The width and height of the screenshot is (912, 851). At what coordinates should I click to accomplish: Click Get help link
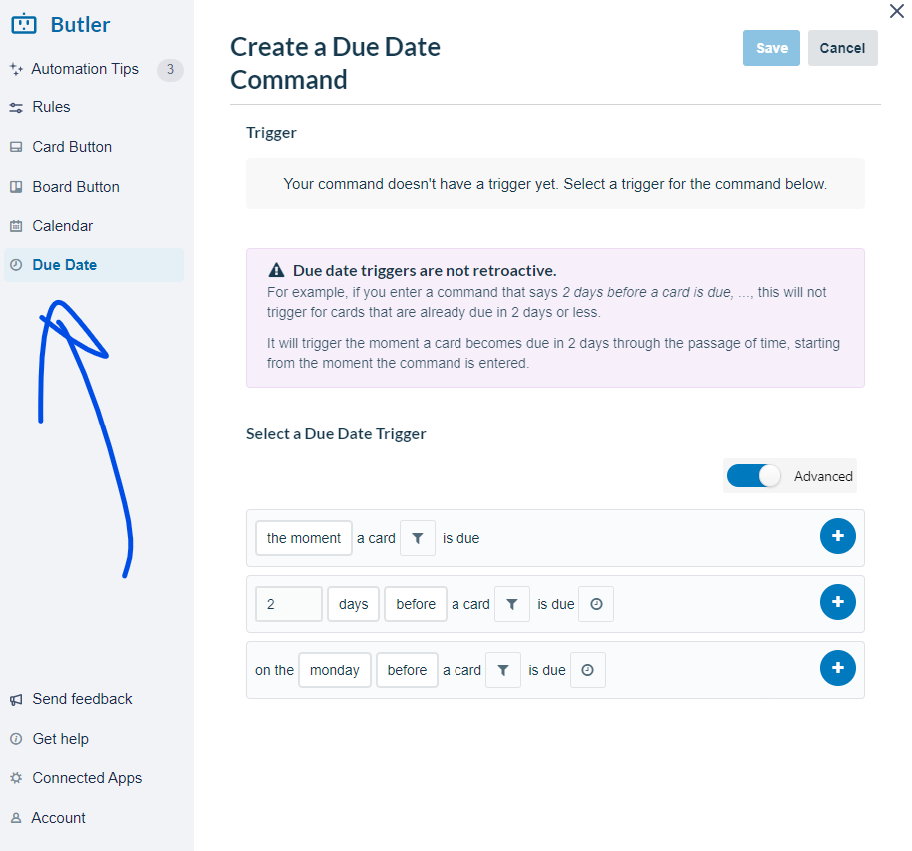(61, 739)
